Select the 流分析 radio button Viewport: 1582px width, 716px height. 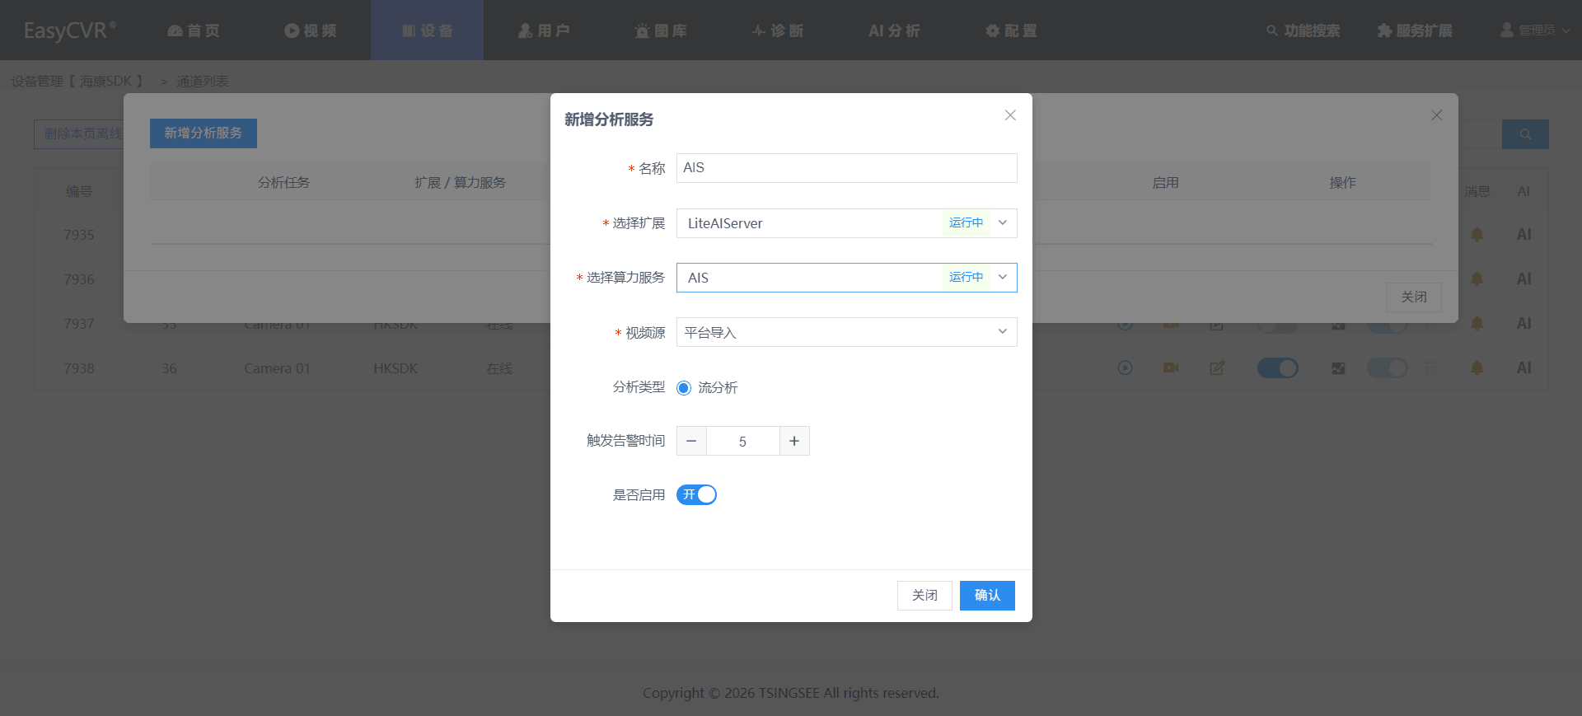pyautogui.click(x=684, y=387)
